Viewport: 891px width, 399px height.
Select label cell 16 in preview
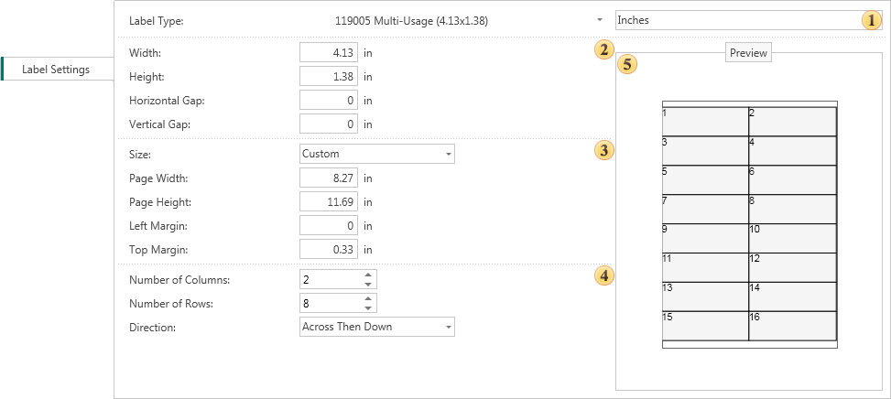[x=792, y=326]
